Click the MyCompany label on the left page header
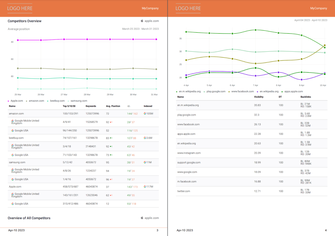Viewport: 335px width, 236px height. point(150,8)
